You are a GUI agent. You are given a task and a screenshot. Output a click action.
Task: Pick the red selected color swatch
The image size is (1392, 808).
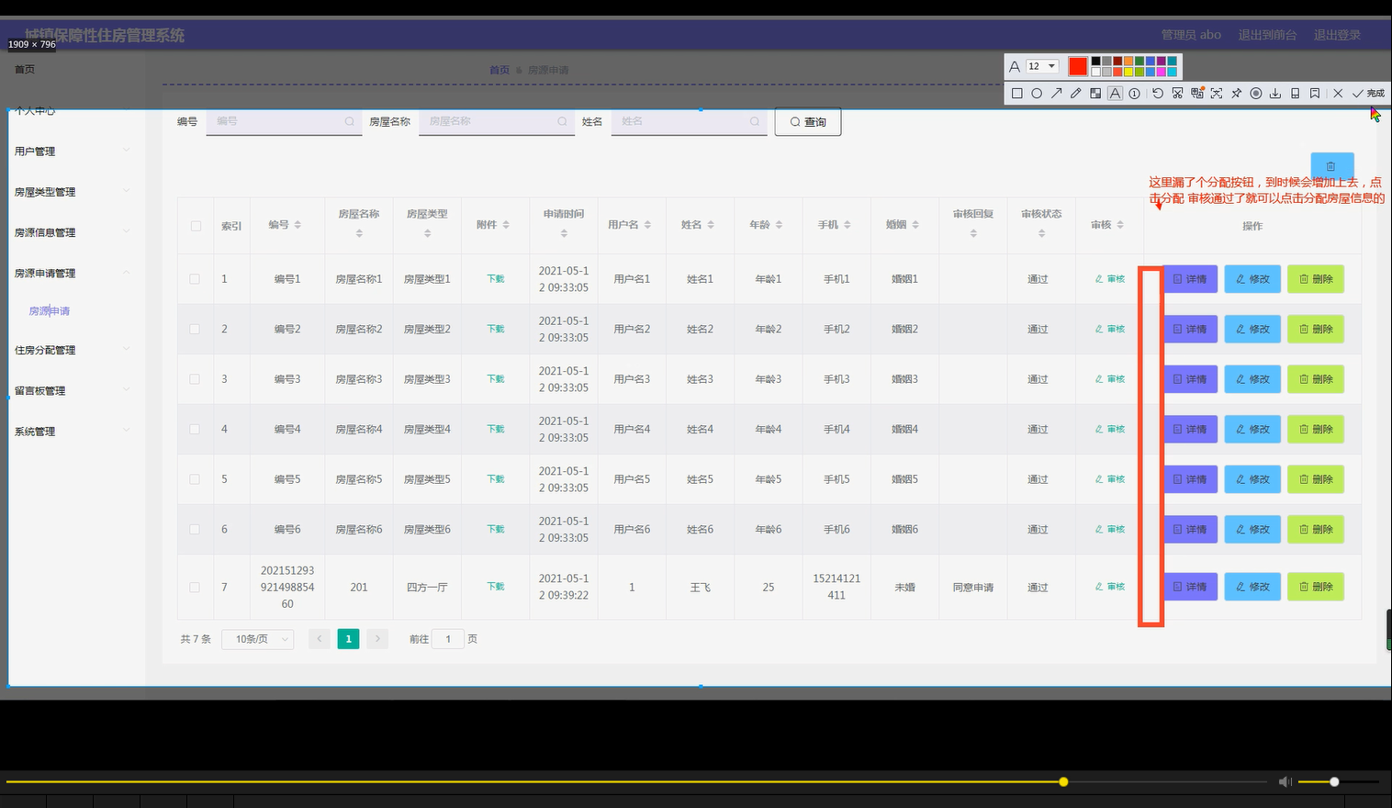click(1078, 66)
